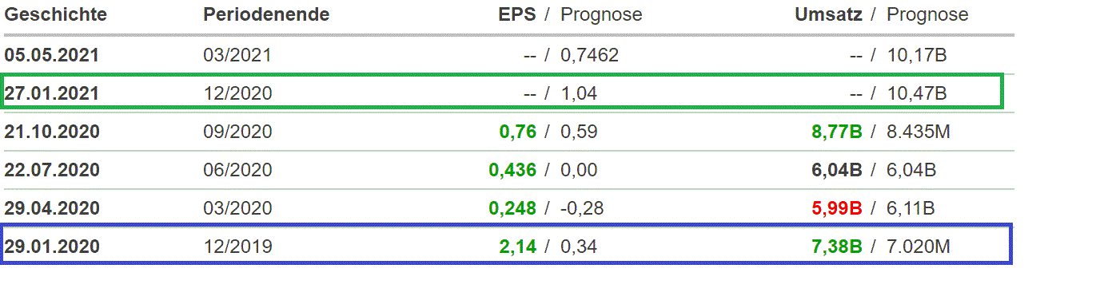
Task: Click the 12/2020 period end cell
Action: (237, 93)
